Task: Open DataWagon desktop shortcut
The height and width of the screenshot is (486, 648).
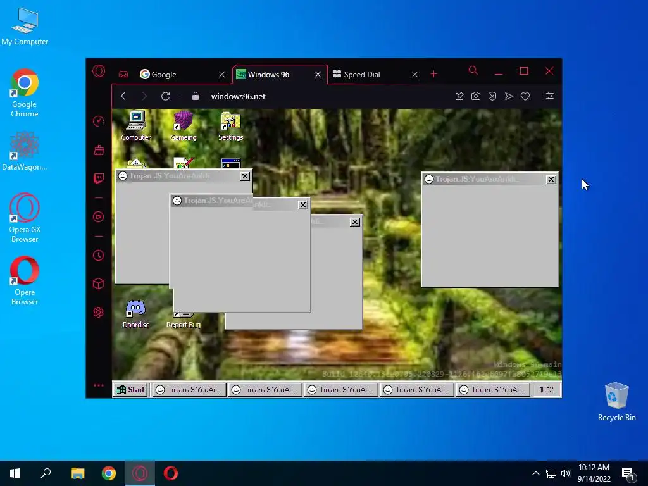Action: pyautogui.click(x=25, y=151)
